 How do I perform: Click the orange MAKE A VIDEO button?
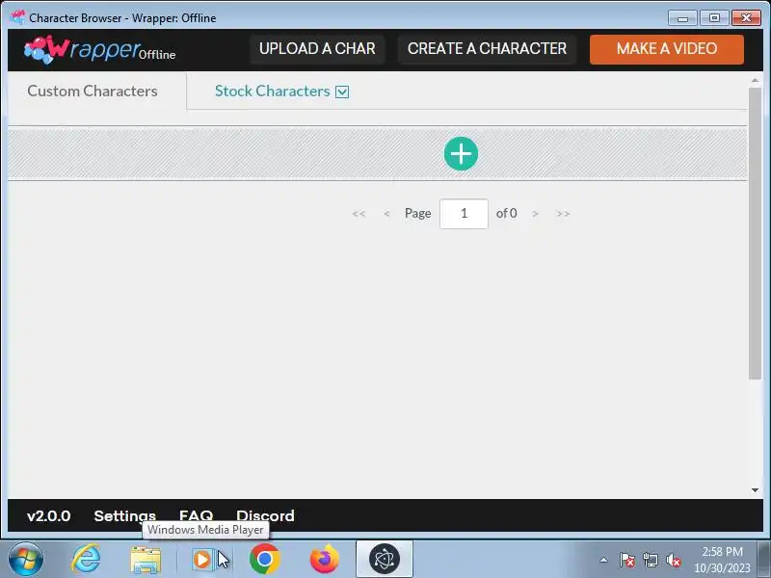tap(667, 49)
